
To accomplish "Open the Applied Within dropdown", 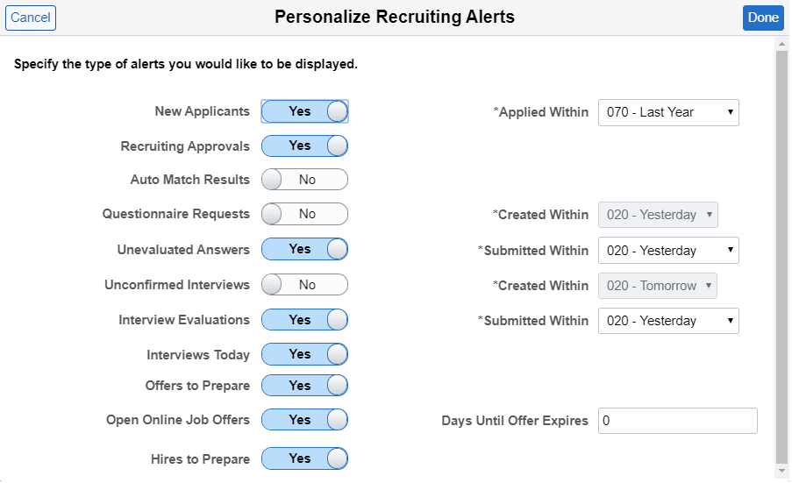I will 668,112.
